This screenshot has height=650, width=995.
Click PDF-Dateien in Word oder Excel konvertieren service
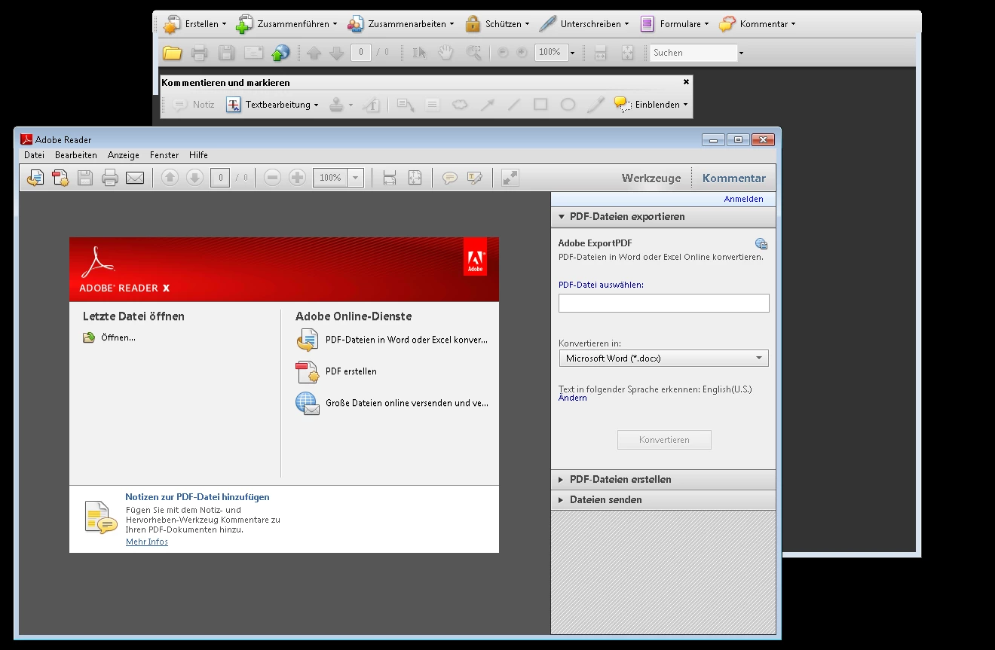click(x=393, y=340)
